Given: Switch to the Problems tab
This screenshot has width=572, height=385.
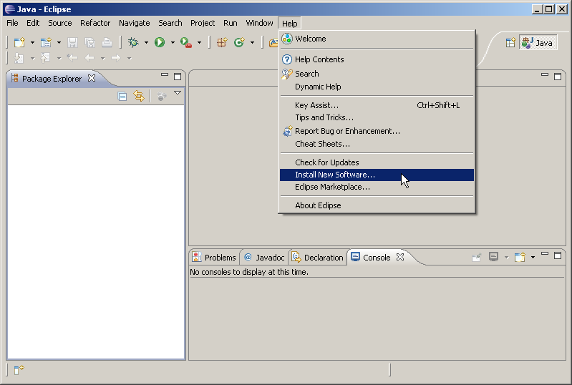Looking at the screenshot, I should [x=214, y=258].
